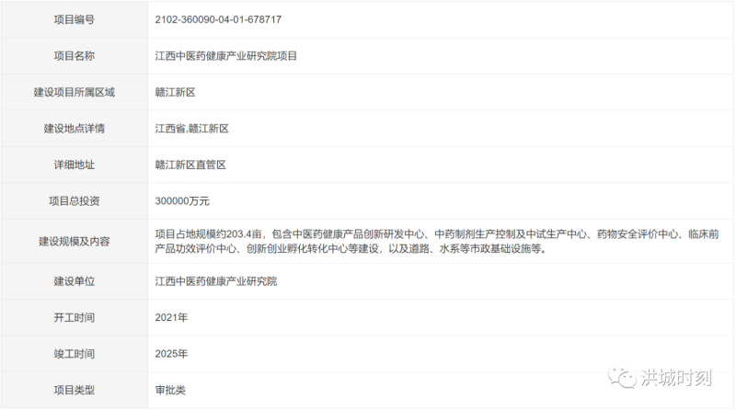The height and width of the screenshot is (410, 736).
Task: Click the 建设单位 label
Action: 75,281
